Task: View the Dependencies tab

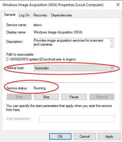Action: click(61, 15)
